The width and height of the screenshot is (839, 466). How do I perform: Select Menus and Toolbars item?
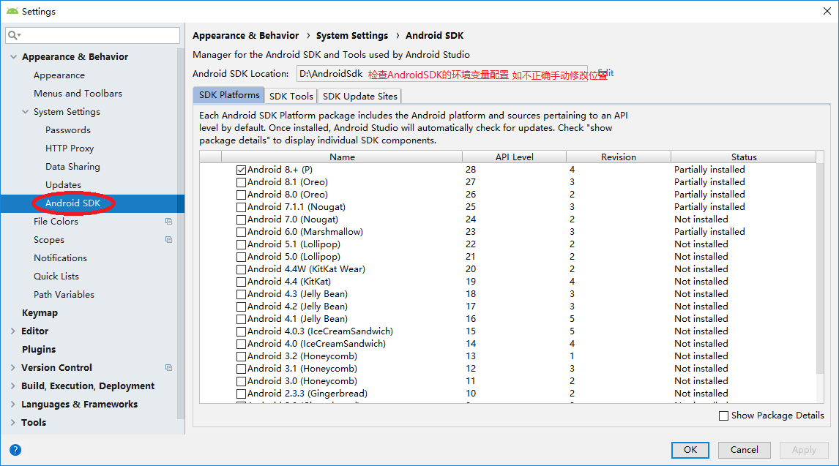coord(78,94)
